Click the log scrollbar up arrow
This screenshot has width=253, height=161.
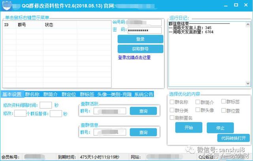248,24
